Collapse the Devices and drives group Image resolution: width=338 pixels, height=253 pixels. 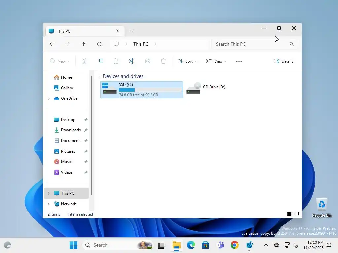99,76
